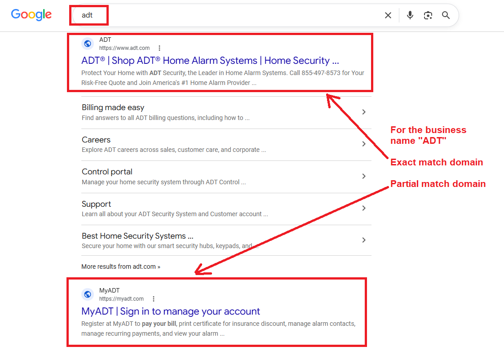Screen dimensions: 504x351
Task: Open the Best Home Security Systems sitelink
Action: pyautogui.click(x=137, y=236)
